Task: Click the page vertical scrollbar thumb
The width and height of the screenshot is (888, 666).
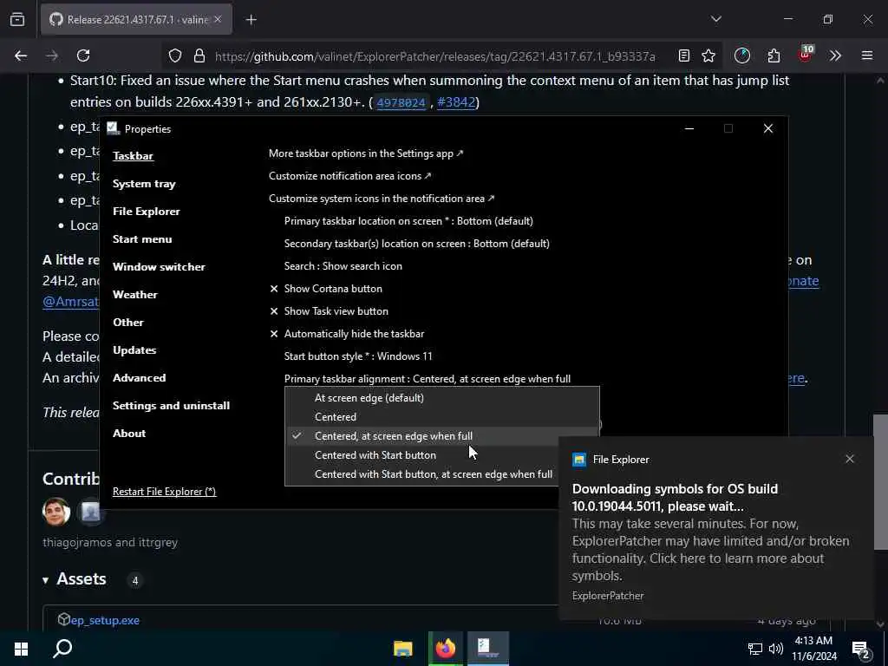Action: [x=880, y=482]
